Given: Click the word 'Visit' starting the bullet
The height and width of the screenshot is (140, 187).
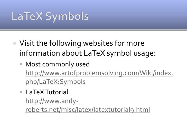Looking at the screenshot, I should click(27, 43).
